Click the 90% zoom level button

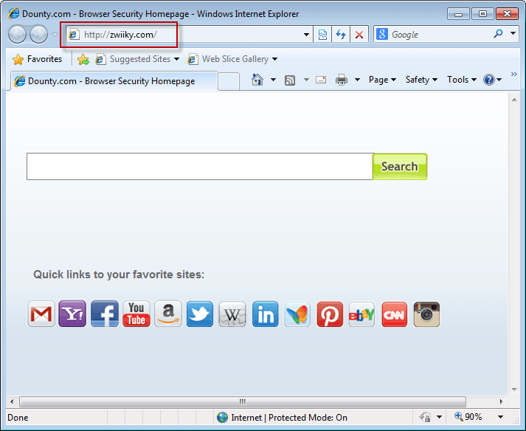468,417
